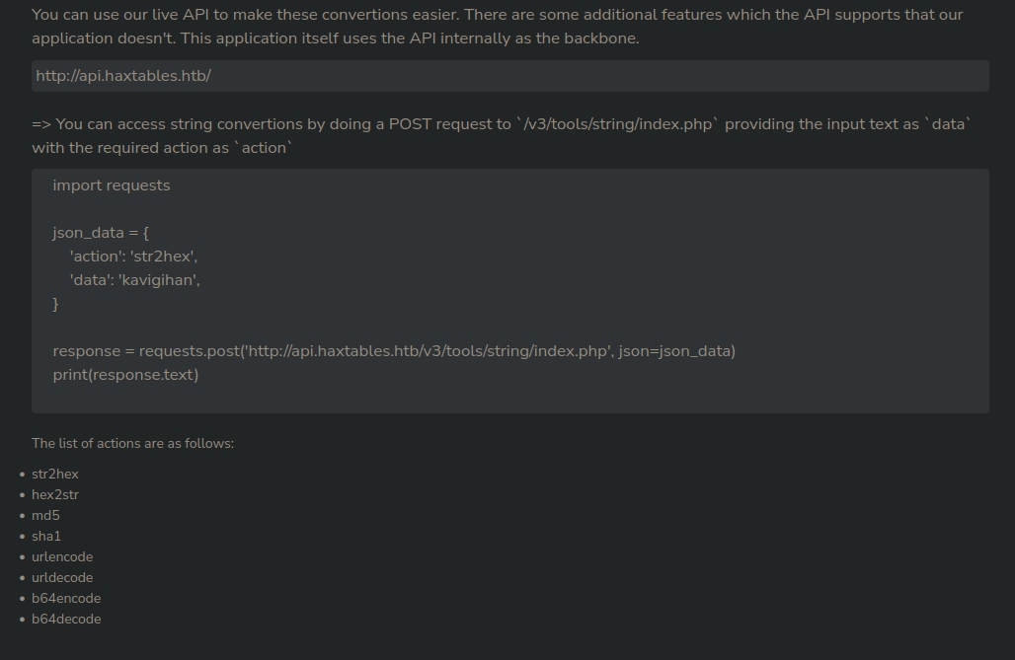1015x660 pixels.
Task: Click the b64decode list item
Action: pyautogui.click(x=66, y=619)
